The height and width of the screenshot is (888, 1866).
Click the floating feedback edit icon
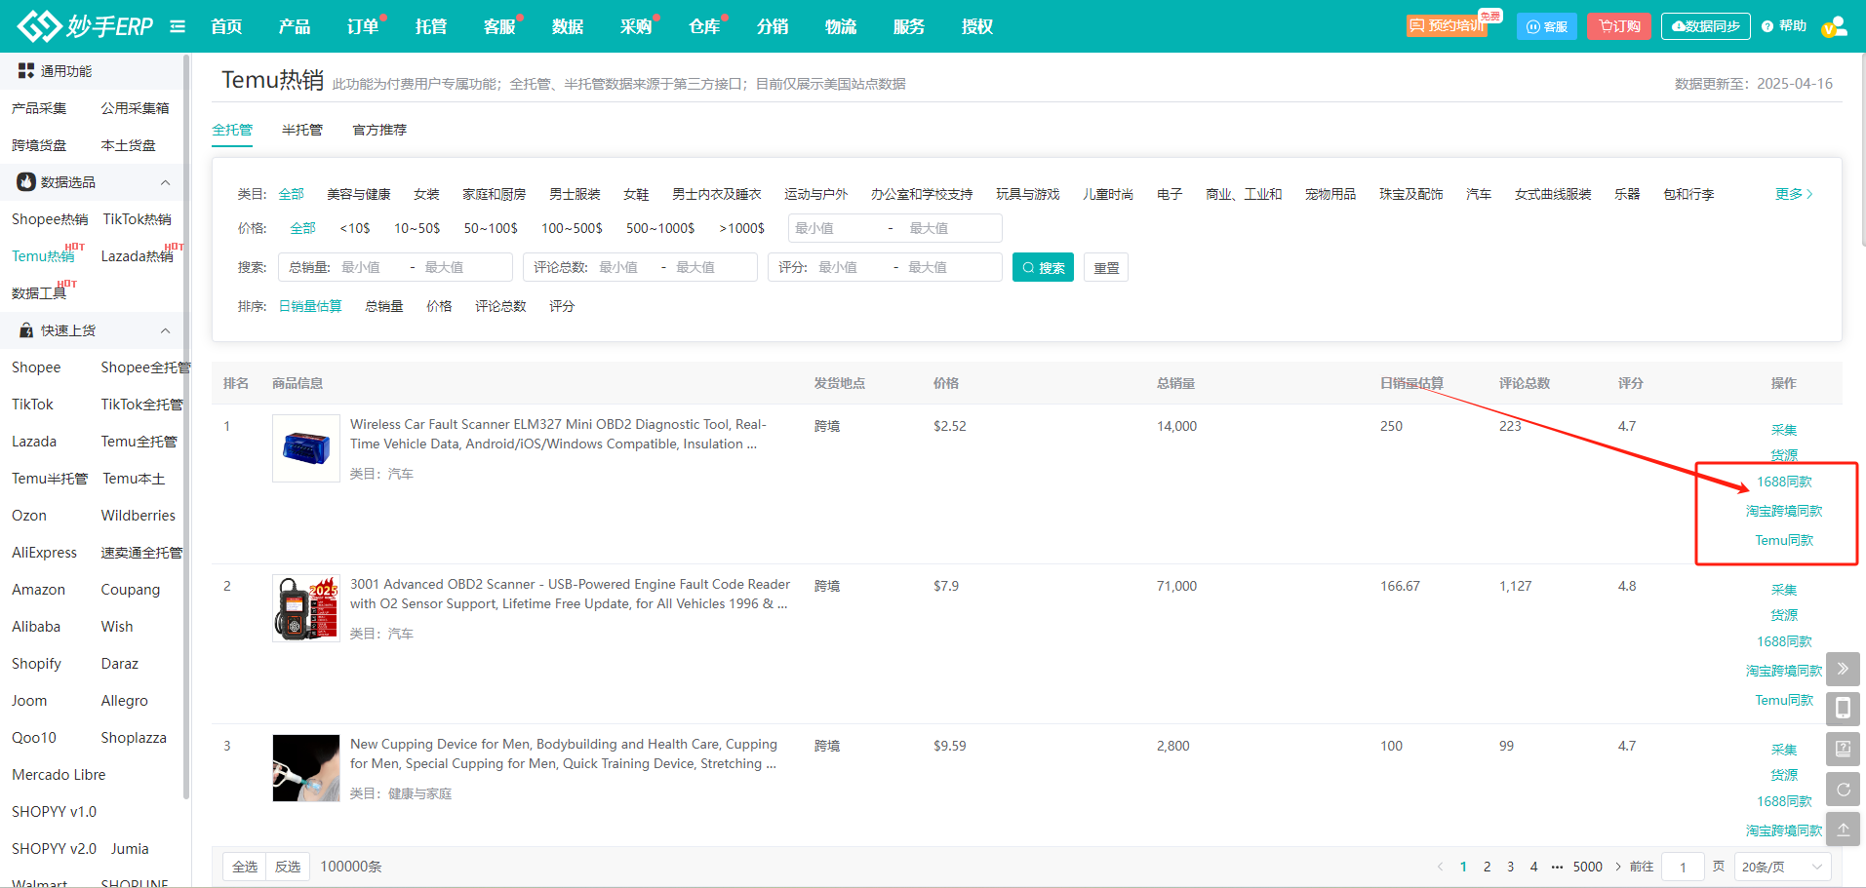tap(1843, 749)
